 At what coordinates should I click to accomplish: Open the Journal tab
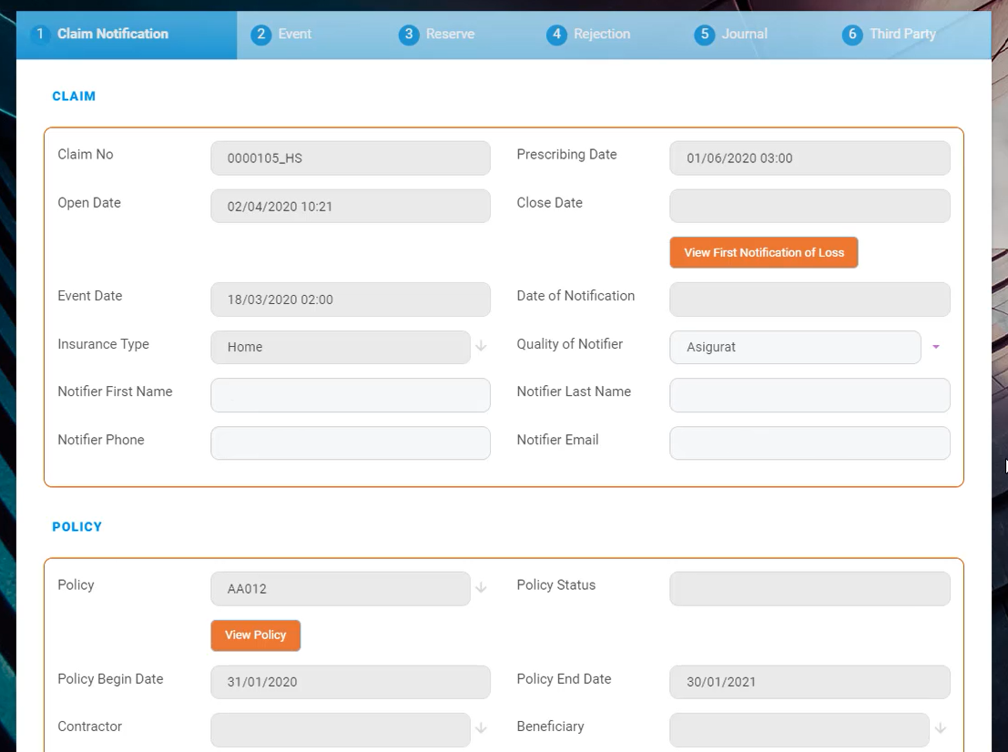(x=731, y=35)
